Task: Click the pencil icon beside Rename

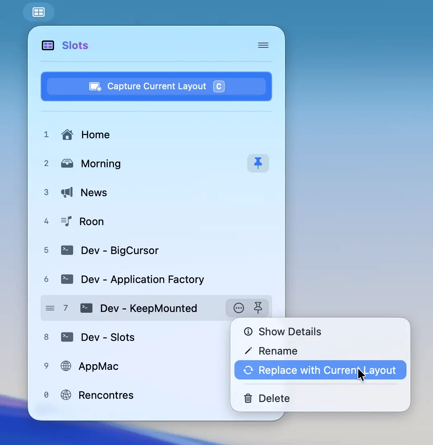Action: pyautogui.click(x=248, y=351)
